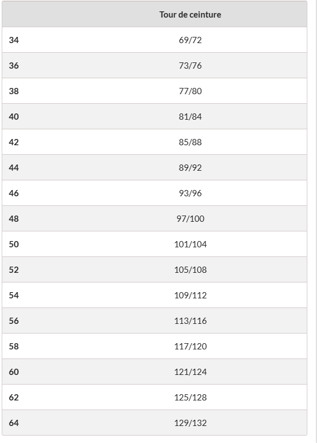Select size 64 row label

tap(14, 423)
